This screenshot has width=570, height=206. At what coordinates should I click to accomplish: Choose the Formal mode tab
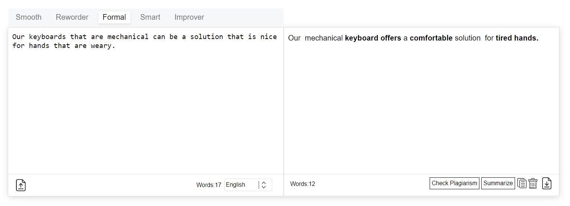pos(114,17)
